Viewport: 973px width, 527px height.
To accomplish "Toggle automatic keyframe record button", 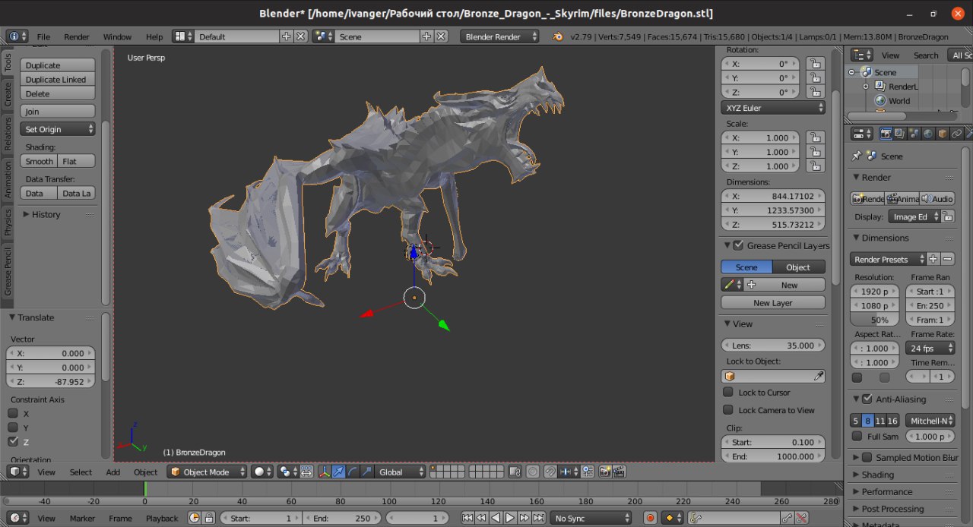I will pos(650,518).
